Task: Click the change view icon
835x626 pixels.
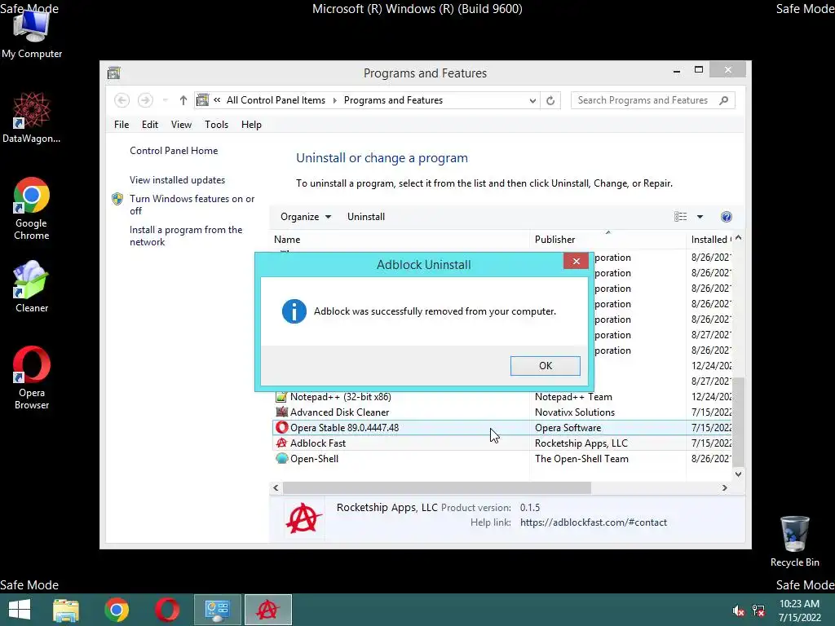Action: tap(681, 217)
